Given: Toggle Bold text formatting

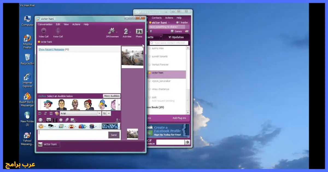Looking at the screenshot, I should [x=40, y=113].
